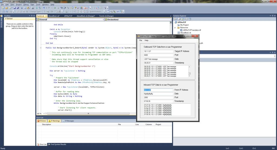This screenshot has width=277, height=150.
Task: Click View Designer icon in Solution Explorer
Action: click(x=190, y=19)
